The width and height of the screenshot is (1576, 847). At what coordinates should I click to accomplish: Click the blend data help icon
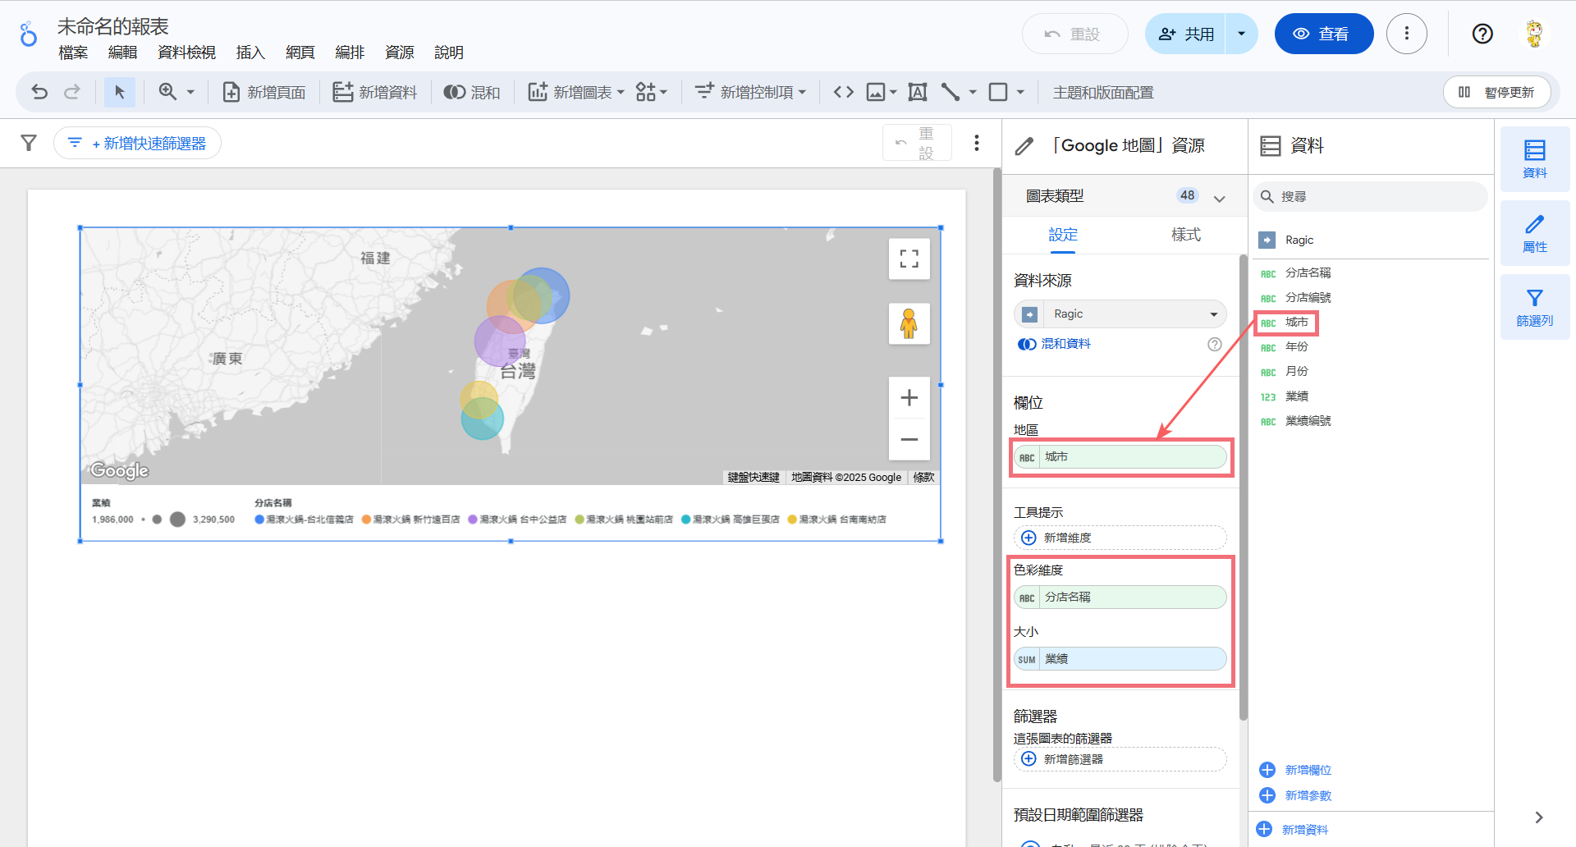pos(1215,344)
